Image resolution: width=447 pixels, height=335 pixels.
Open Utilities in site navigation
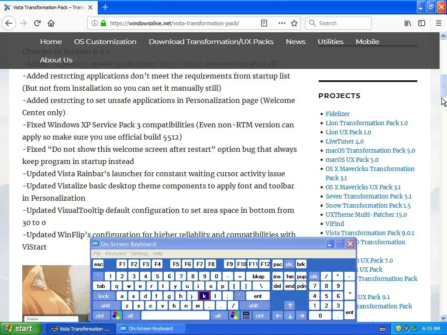tap(331, 41)
